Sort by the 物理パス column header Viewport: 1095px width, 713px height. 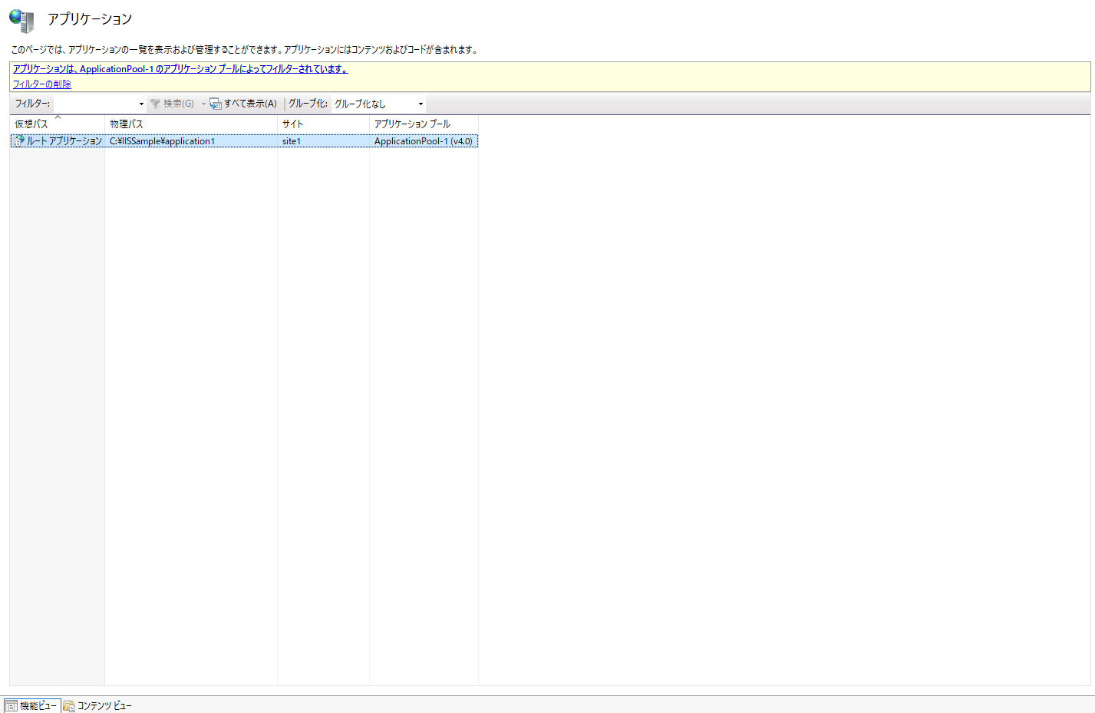point(191,124)
